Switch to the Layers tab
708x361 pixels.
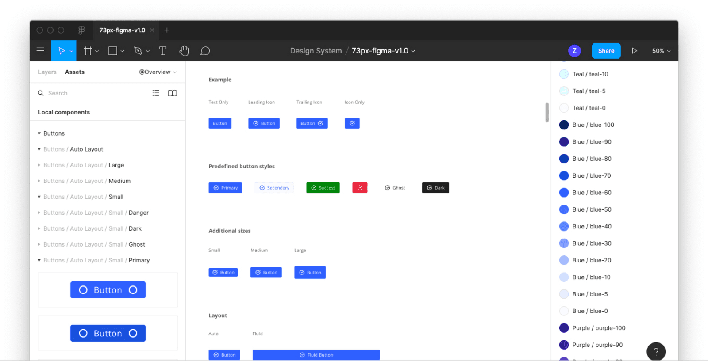coord(47,72)
